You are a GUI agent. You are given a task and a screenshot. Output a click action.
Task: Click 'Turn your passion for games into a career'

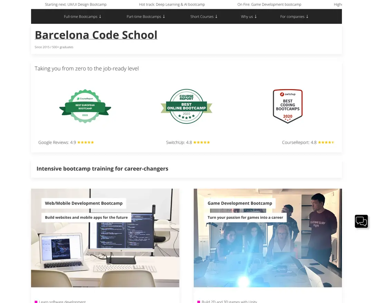click(x=245, y=217)
